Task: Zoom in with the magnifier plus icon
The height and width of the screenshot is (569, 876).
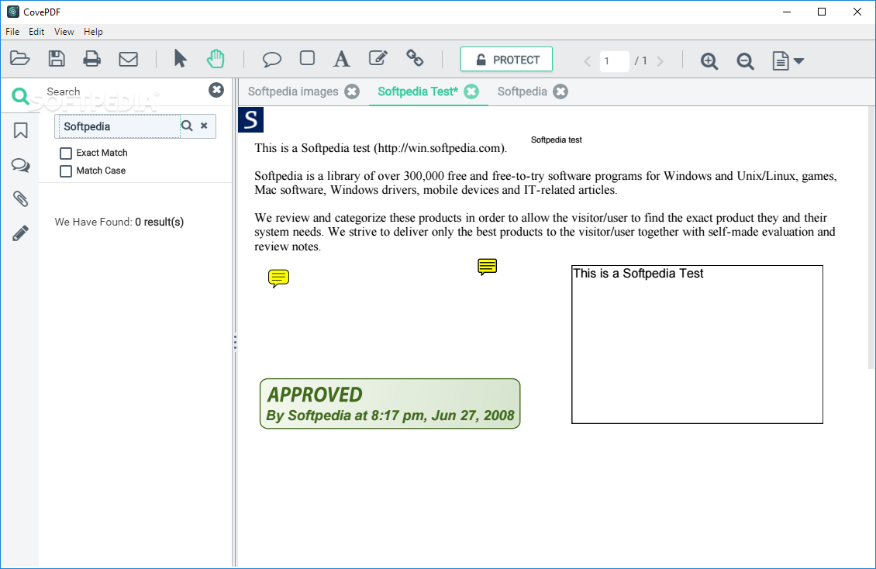Action: [709, 61]
